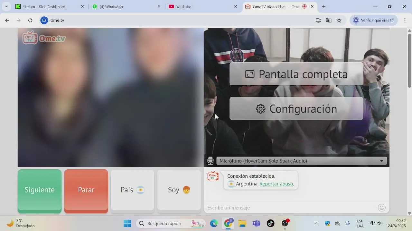Close the WhatsApp tab
This screenshot has height=231, width=412.
point(159,6)
